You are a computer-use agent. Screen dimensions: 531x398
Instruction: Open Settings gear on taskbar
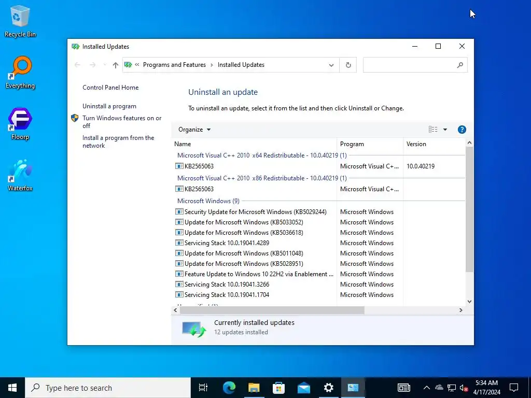click(x=328, y=388)
